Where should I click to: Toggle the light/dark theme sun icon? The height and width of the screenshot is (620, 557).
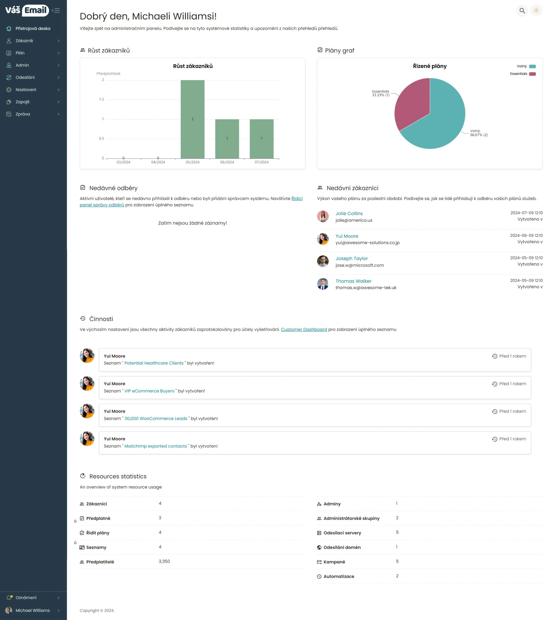tap(536, 11)
